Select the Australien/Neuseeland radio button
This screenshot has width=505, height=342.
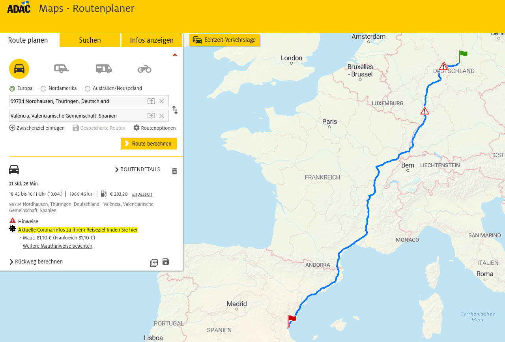88,89
